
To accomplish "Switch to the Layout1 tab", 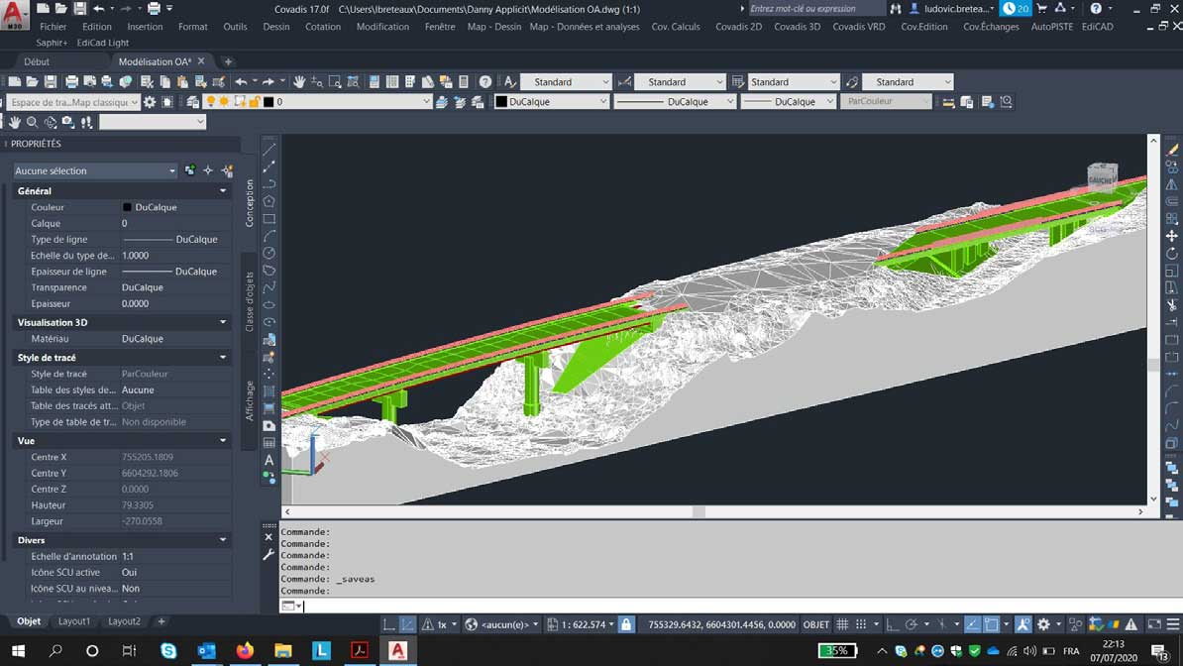I will [x=74, y=621].
